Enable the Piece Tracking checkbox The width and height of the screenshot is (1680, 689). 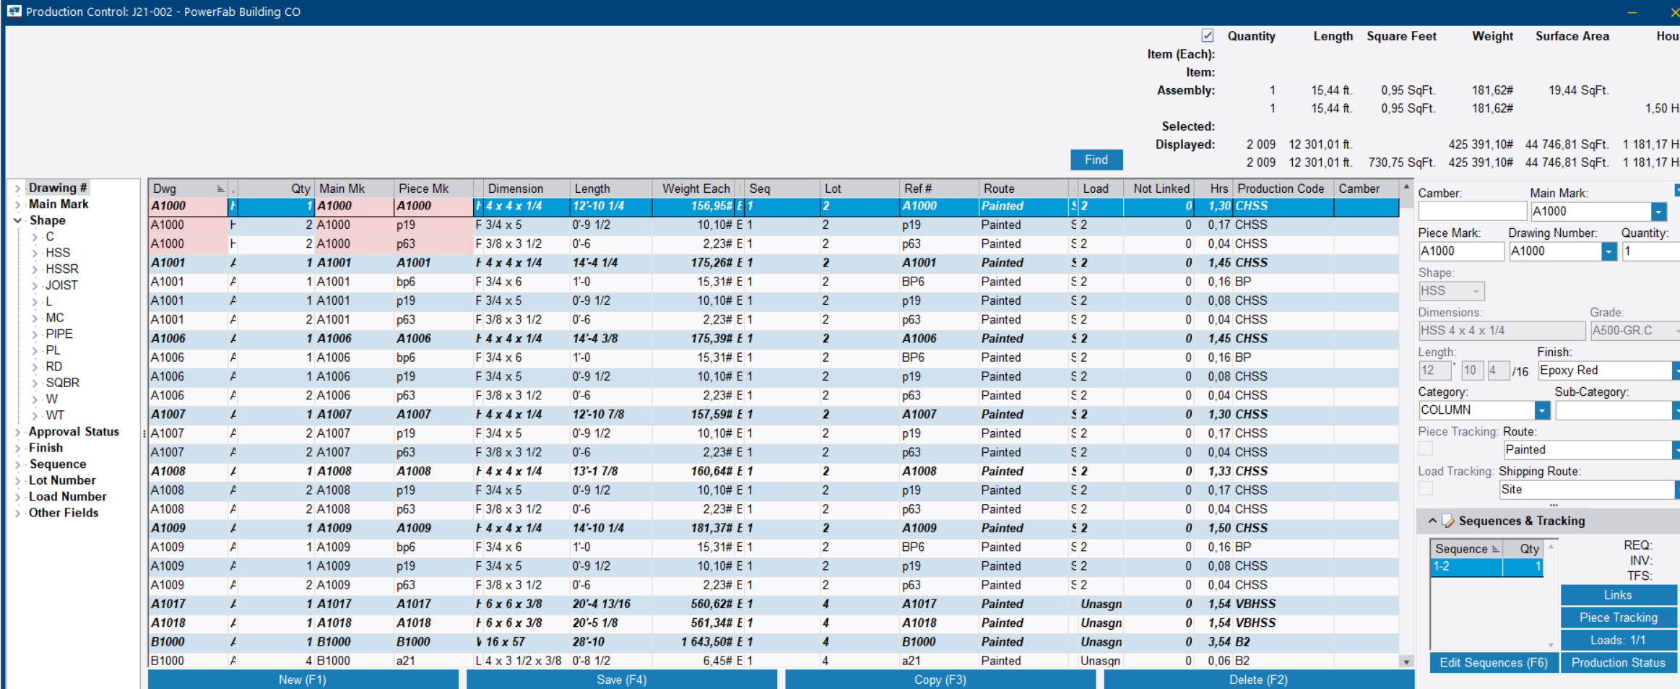tap(1425, 448)
